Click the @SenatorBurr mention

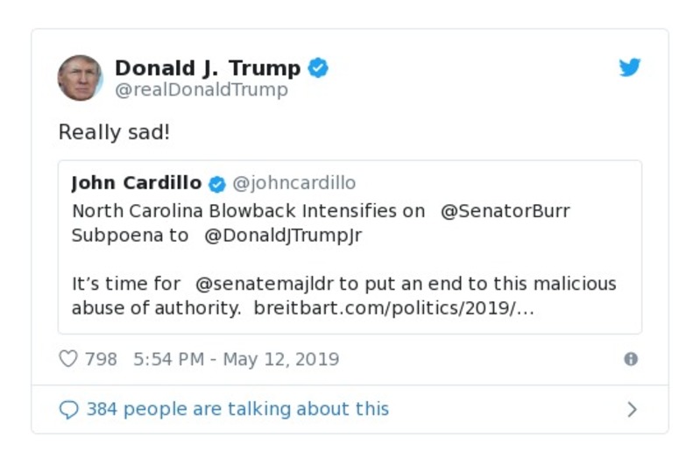coord(505,211)
